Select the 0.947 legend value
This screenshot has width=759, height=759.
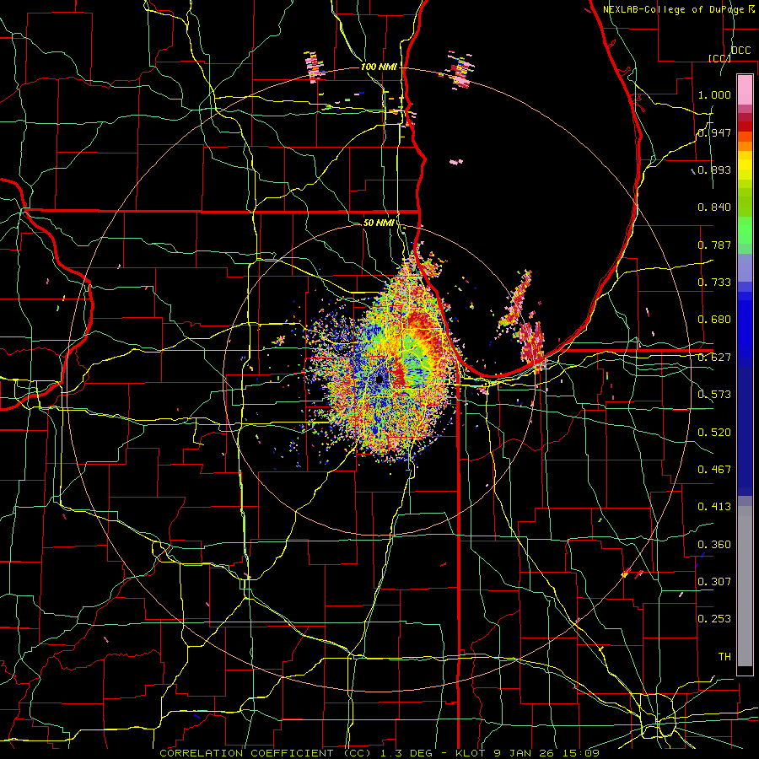point(714,132)
